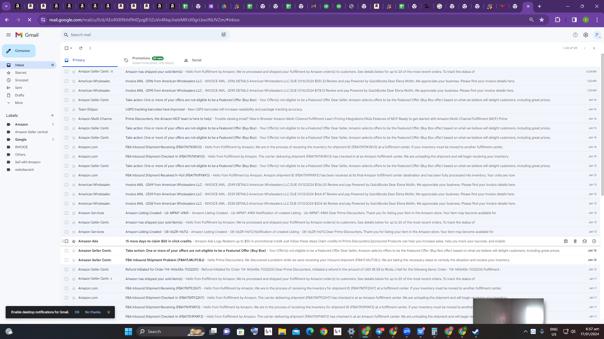Screen dimensions: 604x339
Task: Expand the More sidebar section
Action: pos(19,103)
